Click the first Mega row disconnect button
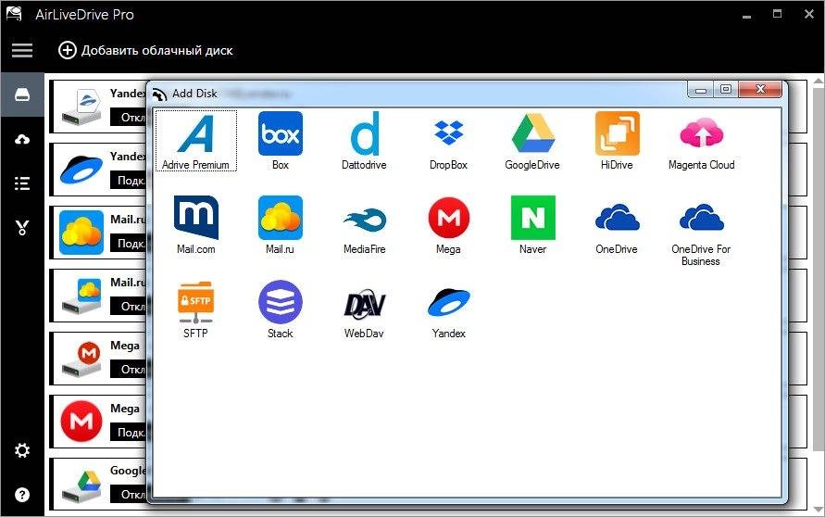Viewport: 825px width, 517px height. (129, 370)
